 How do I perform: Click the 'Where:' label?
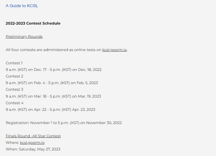12,143
